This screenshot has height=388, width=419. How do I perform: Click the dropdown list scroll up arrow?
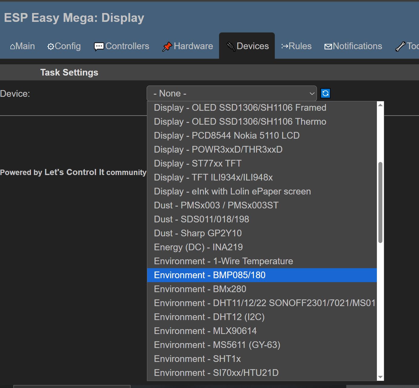380,105
